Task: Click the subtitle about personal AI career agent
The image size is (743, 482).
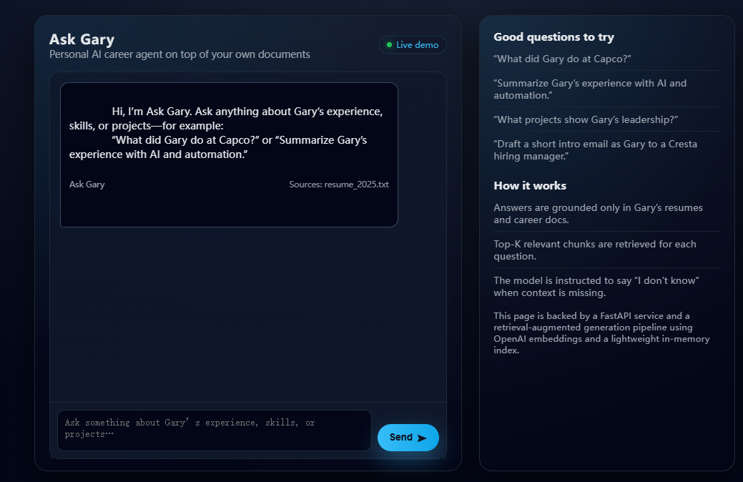Action: point(179,54)
